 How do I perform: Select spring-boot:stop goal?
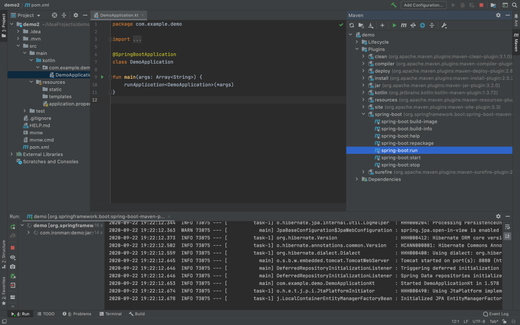pos(397,165)
